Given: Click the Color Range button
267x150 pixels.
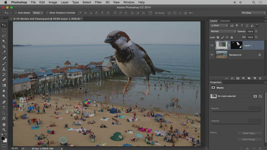Looking at the screenshot, I should point(249,139).
